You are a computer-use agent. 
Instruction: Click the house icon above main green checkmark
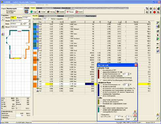pyautogui.click(x=158, y=115)
